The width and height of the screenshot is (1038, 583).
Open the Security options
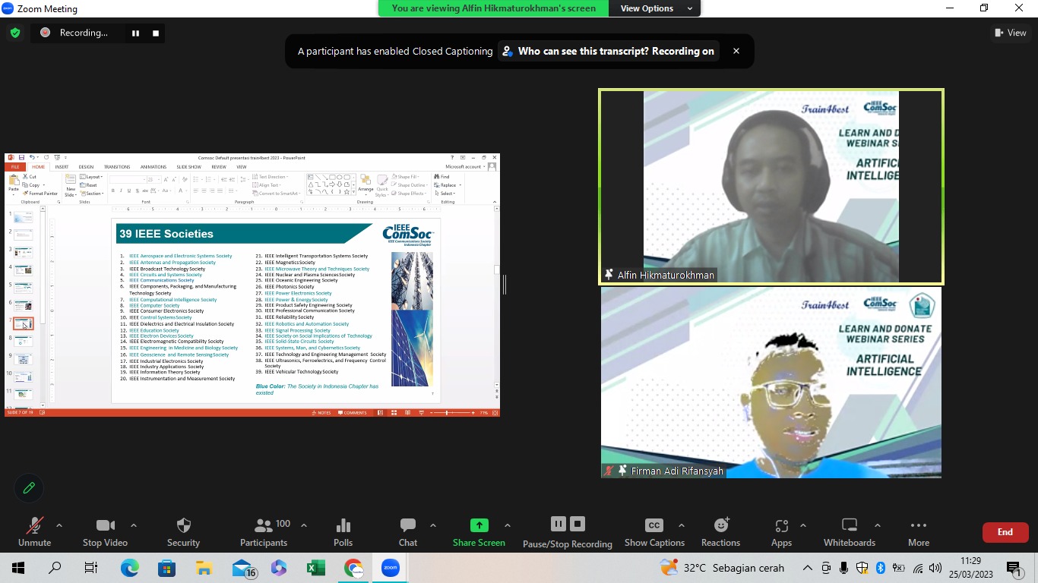[x=183, y=532]
